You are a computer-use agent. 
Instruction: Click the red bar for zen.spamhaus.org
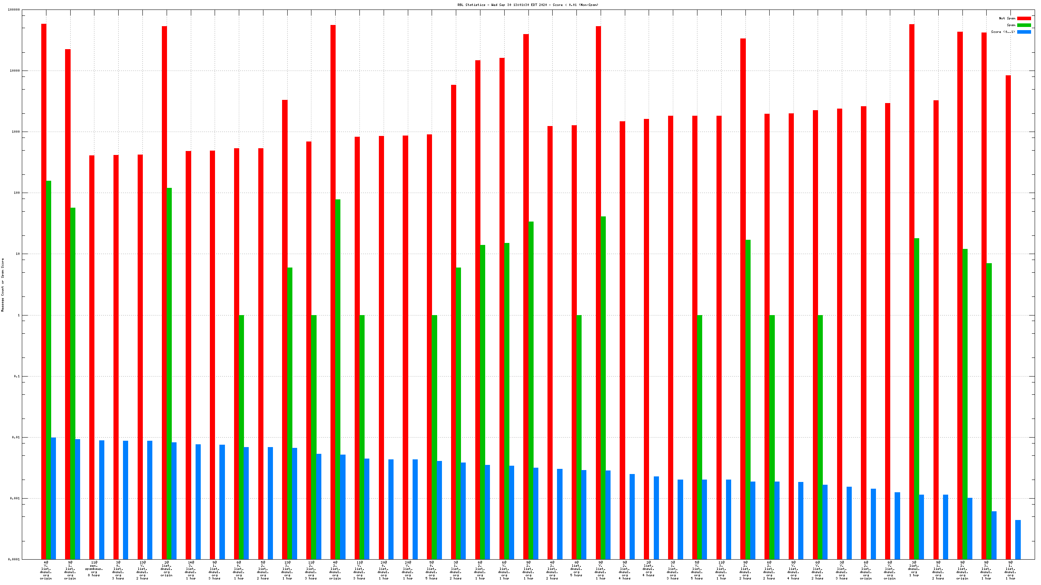(92, 355)
